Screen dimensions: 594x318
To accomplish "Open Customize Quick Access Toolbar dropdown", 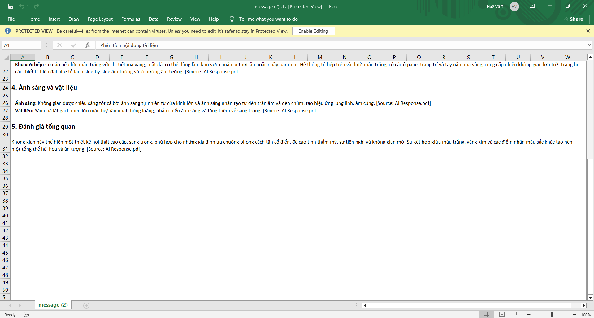I will [x=51, y=6].
